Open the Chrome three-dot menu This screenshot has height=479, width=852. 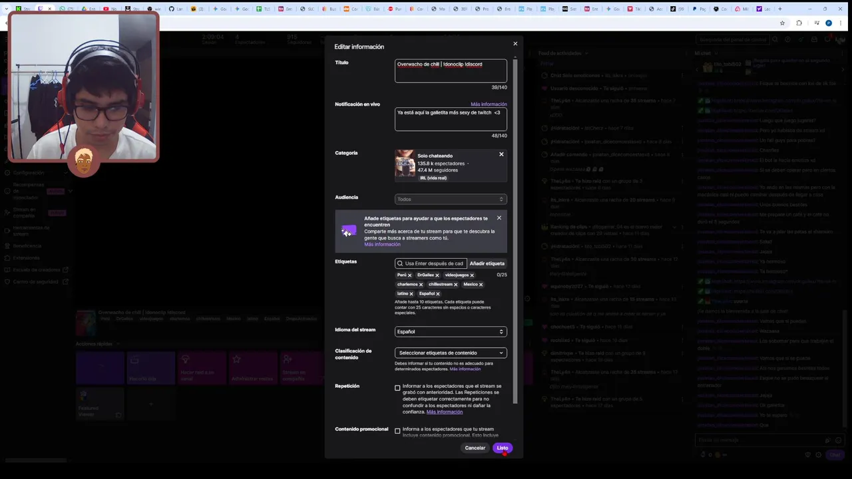[841, 23]
